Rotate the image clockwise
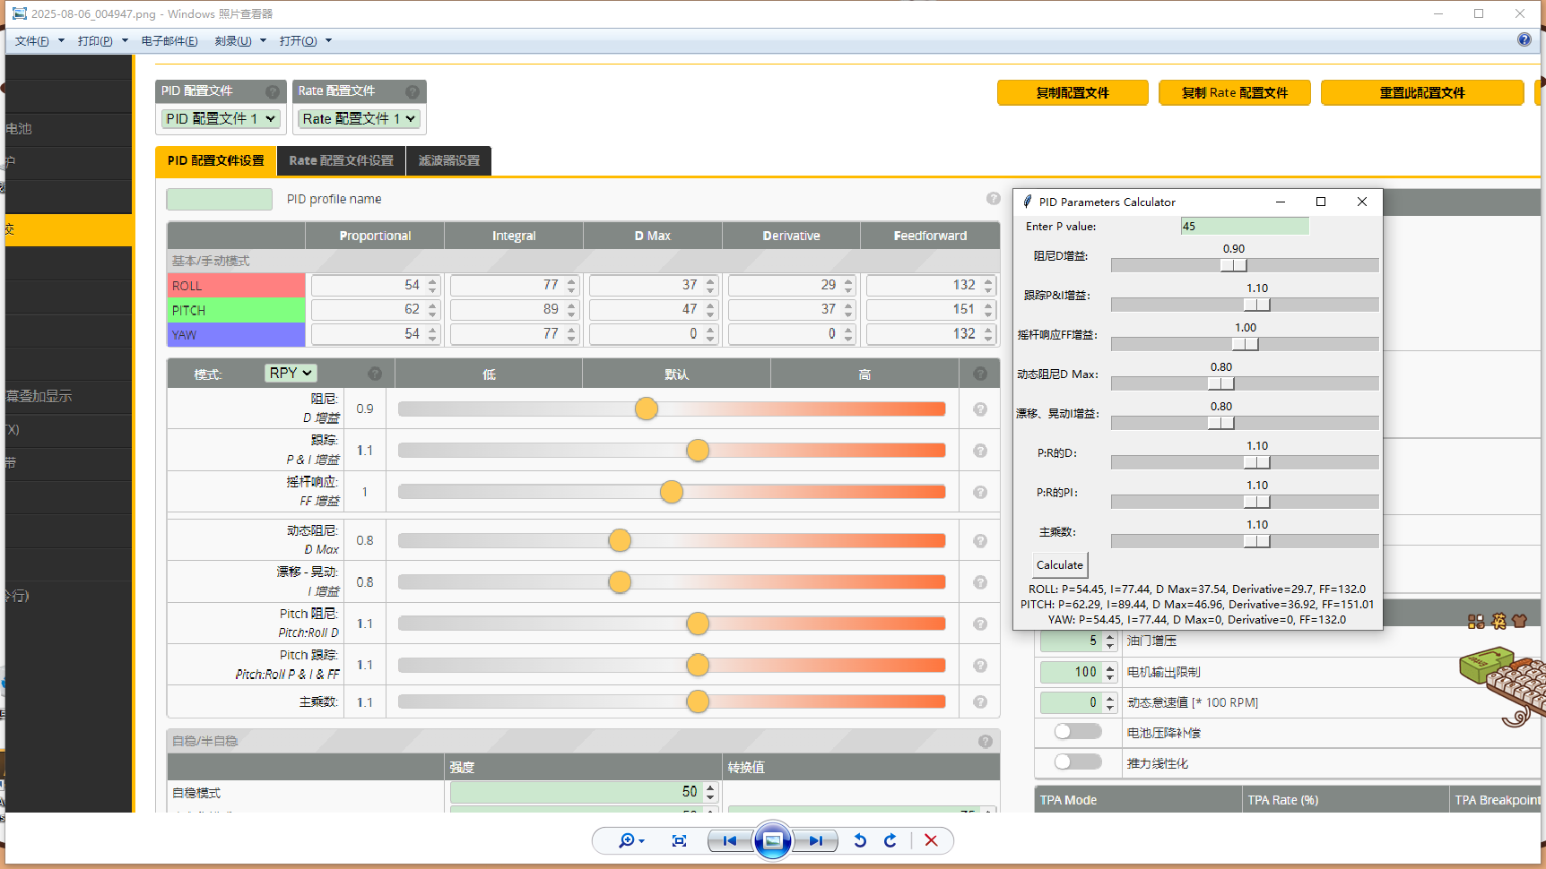1546x869 pixels. click(890, 840)
